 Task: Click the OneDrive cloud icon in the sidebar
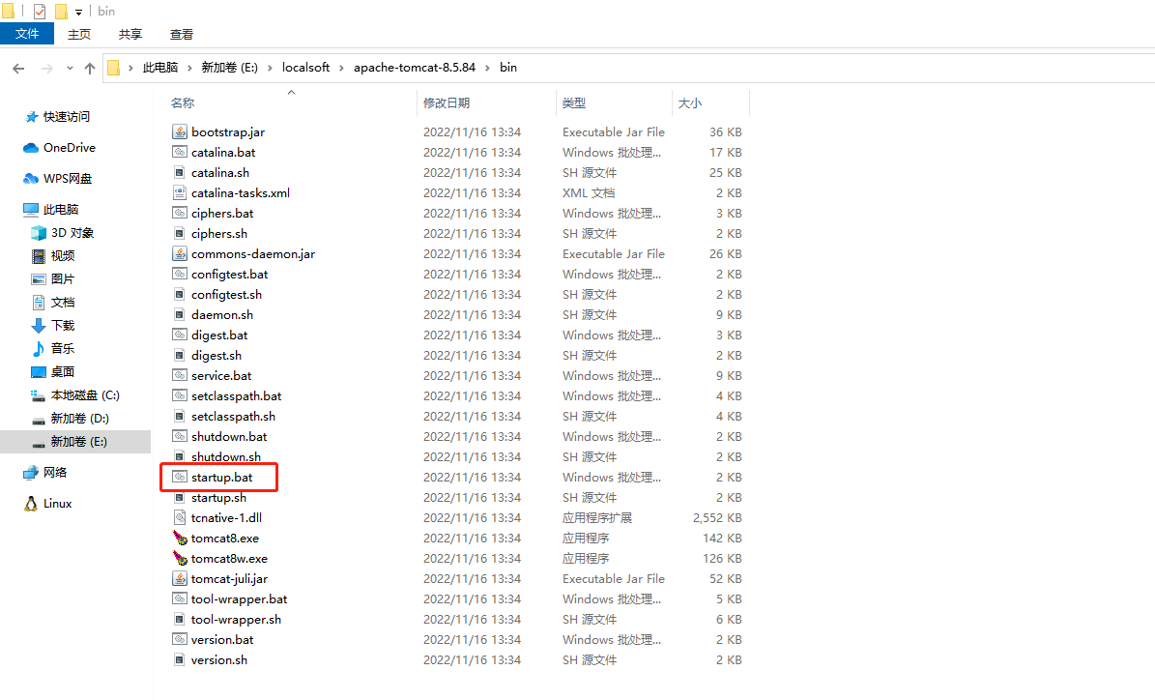(31, 147)
